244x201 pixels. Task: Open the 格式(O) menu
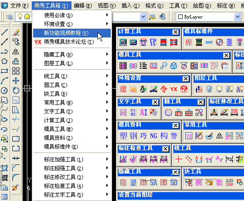point(154,6)
